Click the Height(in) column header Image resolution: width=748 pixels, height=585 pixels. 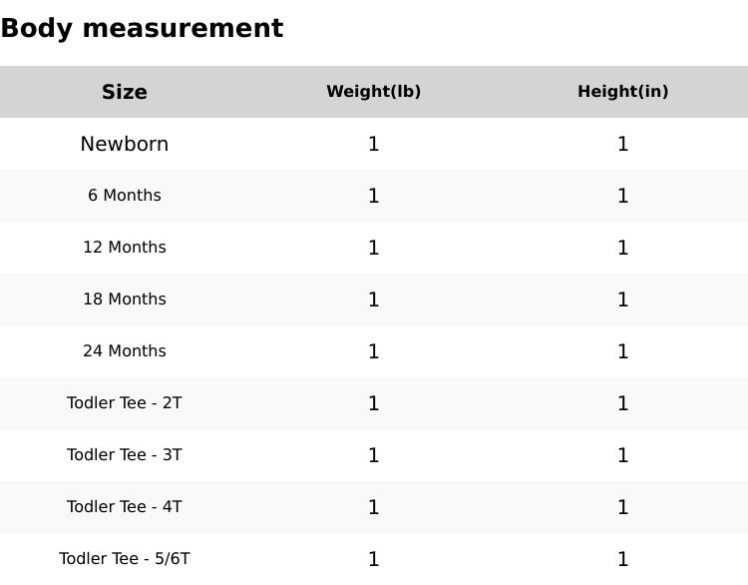click(623, 92)
